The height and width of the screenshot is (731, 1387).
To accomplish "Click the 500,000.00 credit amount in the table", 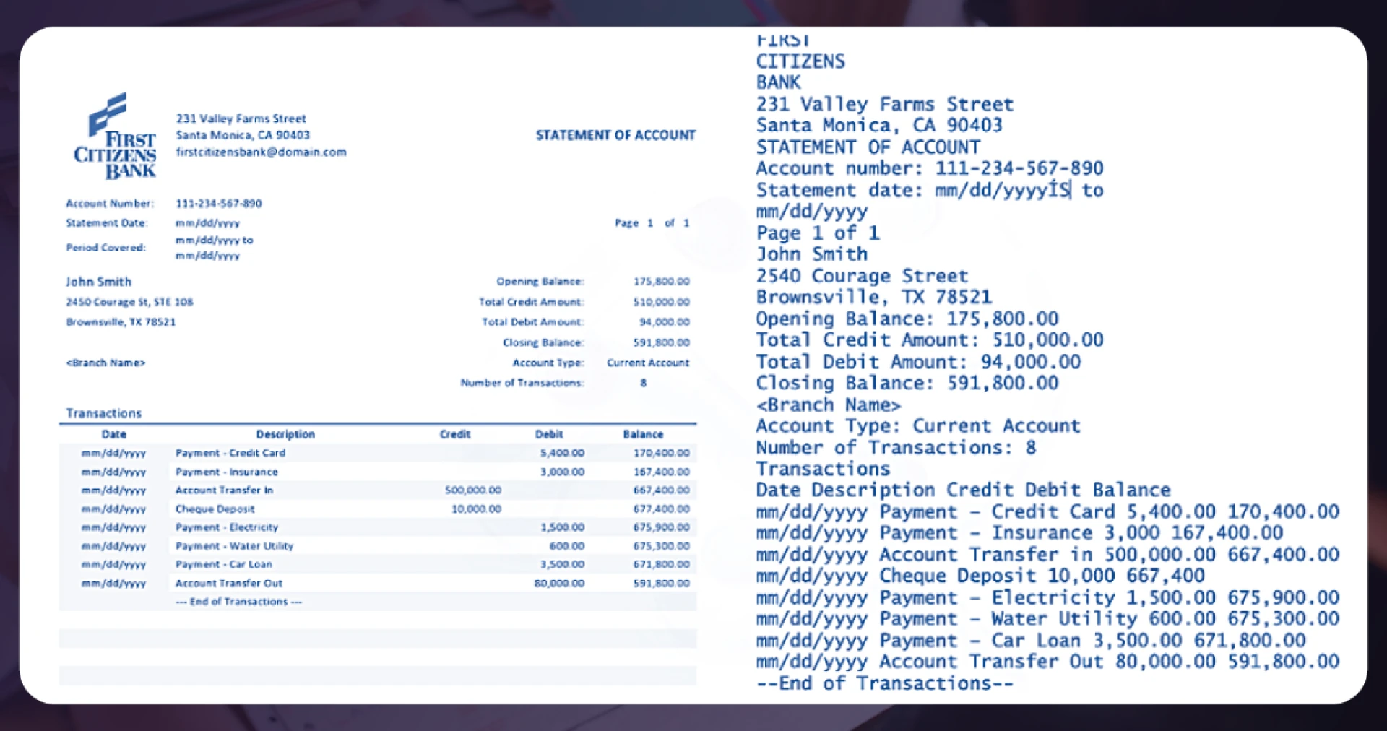I will [472, 490].
